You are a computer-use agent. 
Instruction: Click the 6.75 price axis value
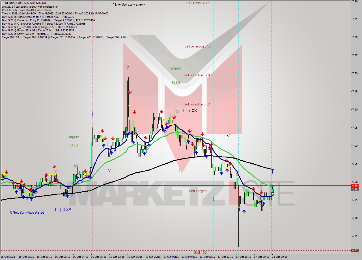coord(355,236)
